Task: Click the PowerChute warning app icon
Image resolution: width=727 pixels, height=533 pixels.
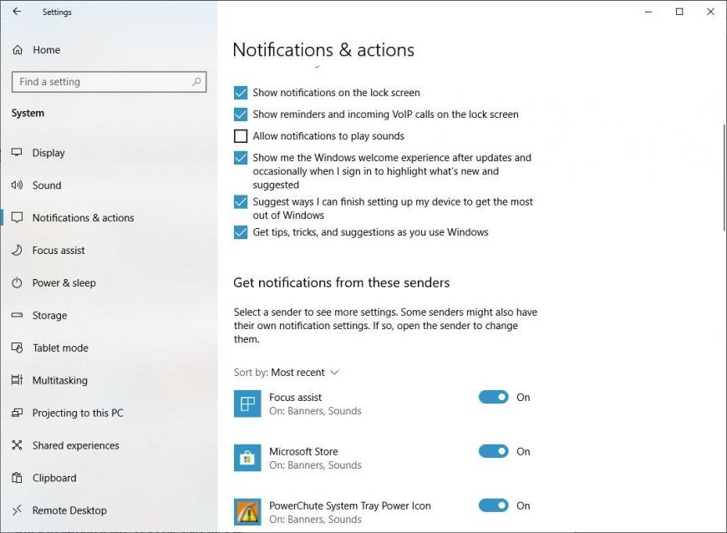Action: point(247,512)
